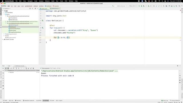Open the Project panel gear settings

tap(35, 9)
